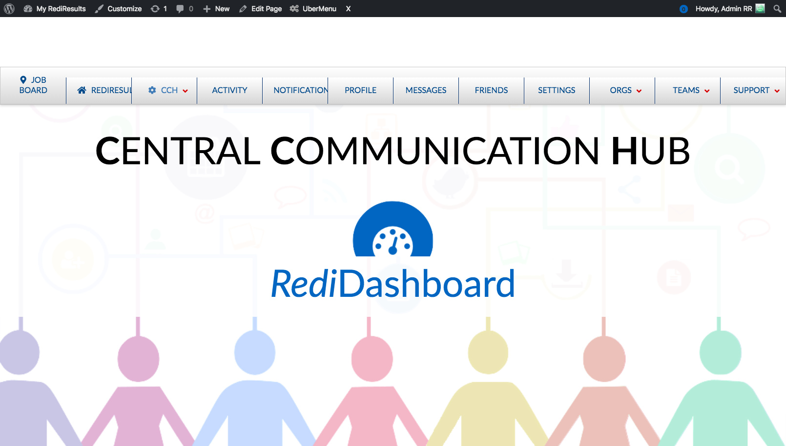Viewport: 786px width, 446px height.
Task: Click the Admin RR avatar image
Action: click(x=760, y=8)
